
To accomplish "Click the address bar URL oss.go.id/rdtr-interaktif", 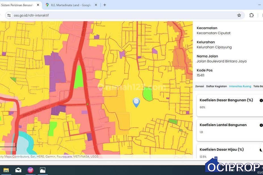I will tap(31, 15).
